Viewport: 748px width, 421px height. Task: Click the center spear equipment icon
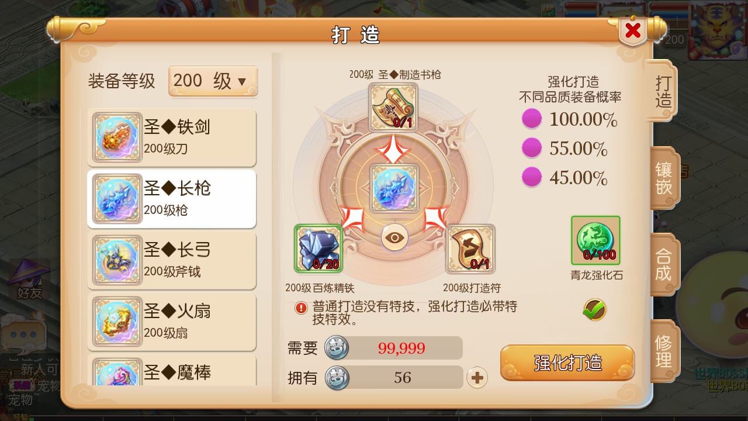[394, 188]
